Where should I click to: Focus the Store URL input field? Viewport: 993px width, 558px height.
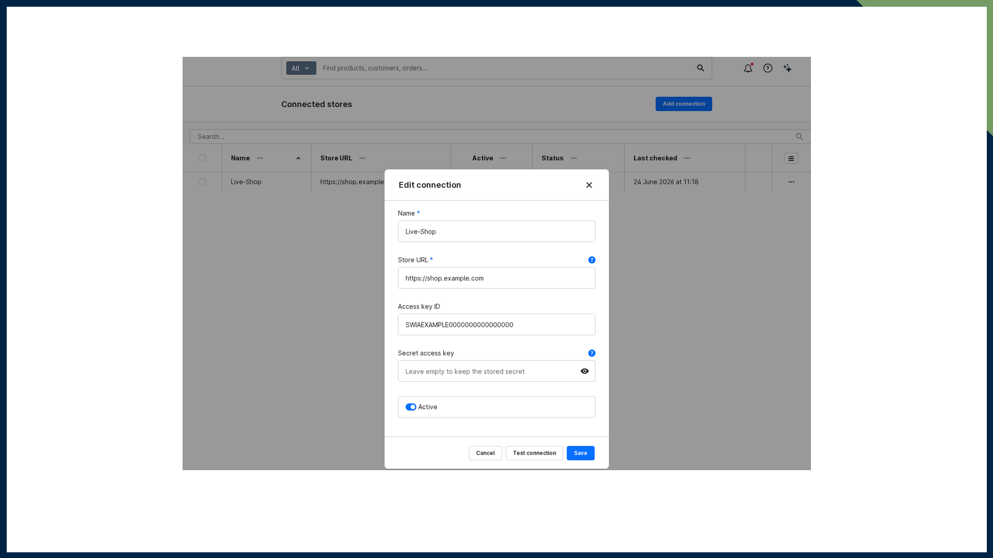click(x=496, y=278)
